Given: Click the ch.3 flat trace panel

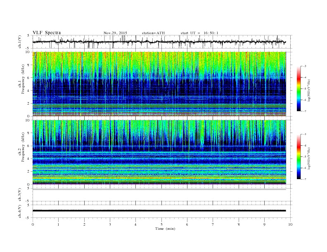Looking at the screenshot, I should (x=162, y=195).
